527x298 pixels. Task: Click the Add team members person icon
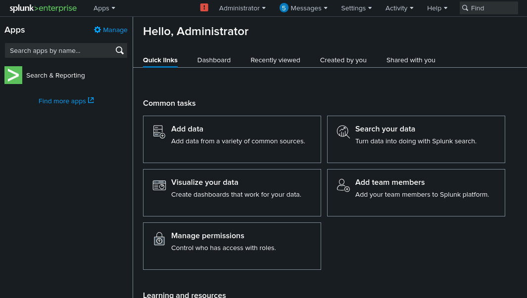coord(343,185)
